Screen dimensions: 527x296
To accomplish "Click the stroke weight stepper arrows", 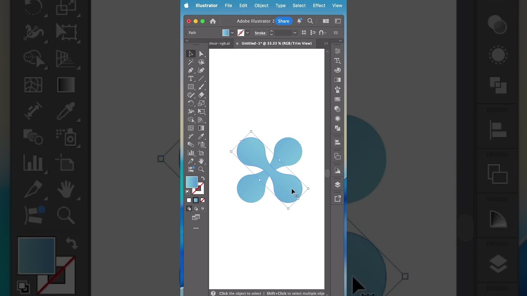I will [x=271, y=33].
